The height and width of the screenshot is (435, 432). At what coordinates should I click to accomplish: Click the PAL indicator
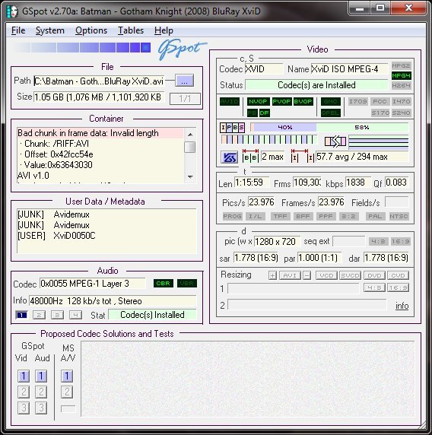coord(375,216)
